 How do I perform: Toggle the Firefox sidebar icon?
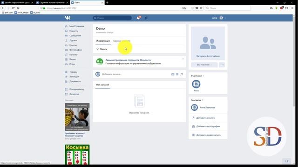pyautogui.click(x=286, y=8)
